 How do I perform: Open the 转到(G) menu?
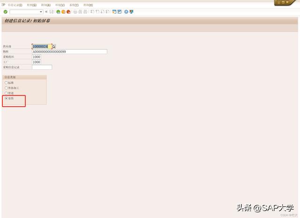tap(31, 5)
